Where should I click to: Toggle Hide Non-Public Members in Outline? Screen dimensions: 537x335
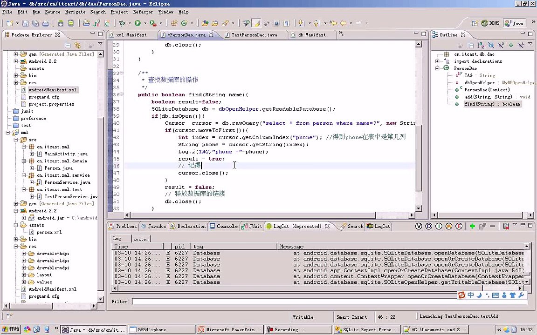point(511,46)
